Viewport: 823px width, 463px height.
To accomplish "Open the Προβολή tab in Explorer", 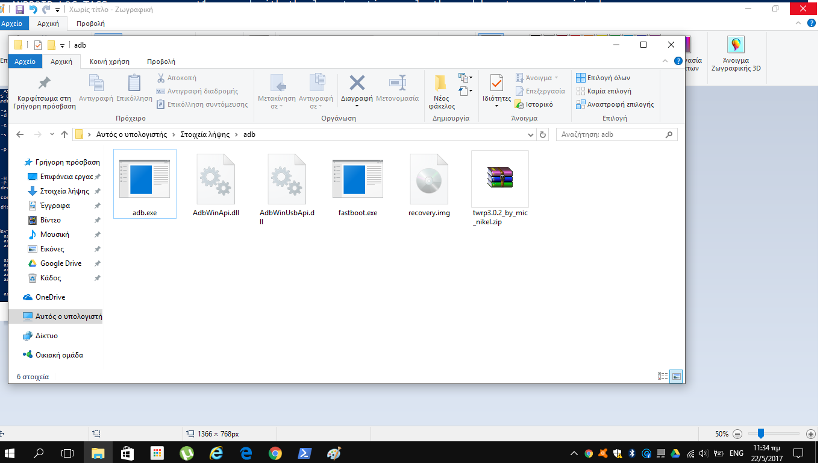I will [161, 61].
